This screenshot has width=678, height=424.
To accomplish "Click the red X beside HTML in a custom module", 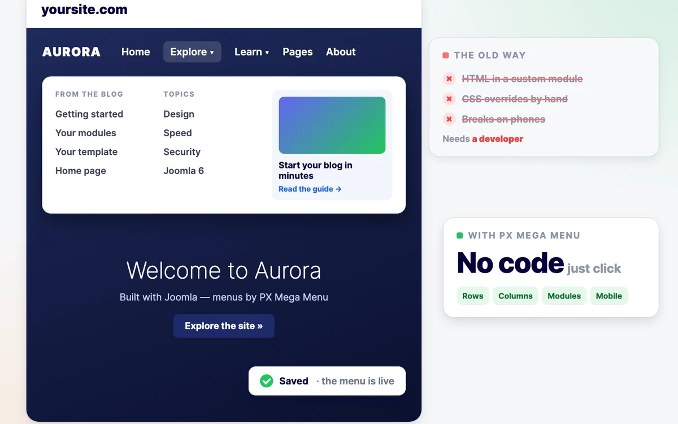I will (x=449, y=79).
